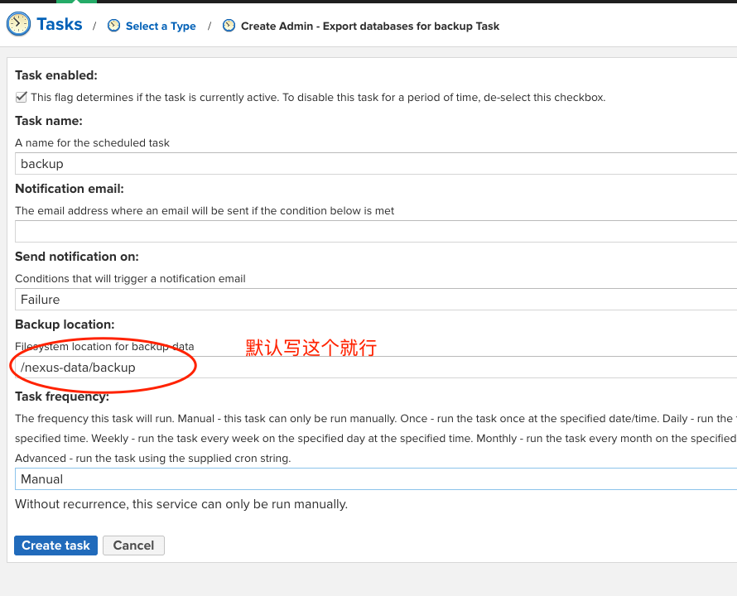
Task: Click the red Chinese annotation text
Action: (x=311, y=348)
